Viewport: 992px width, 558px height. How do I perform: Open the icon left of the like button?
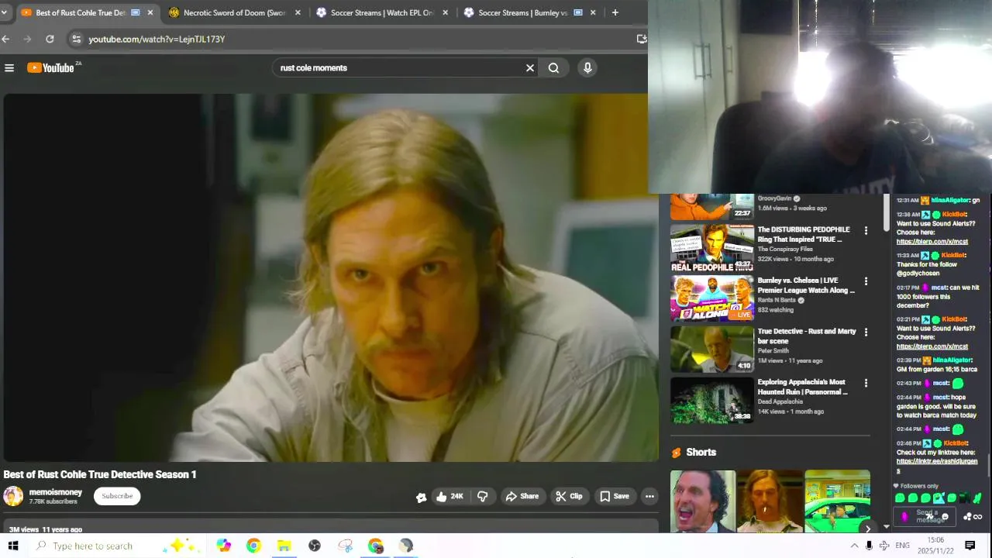click(421, 497)
